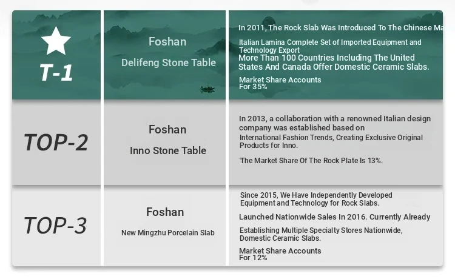Click the Delifeng Stone Table brand name

pos(169,62)
